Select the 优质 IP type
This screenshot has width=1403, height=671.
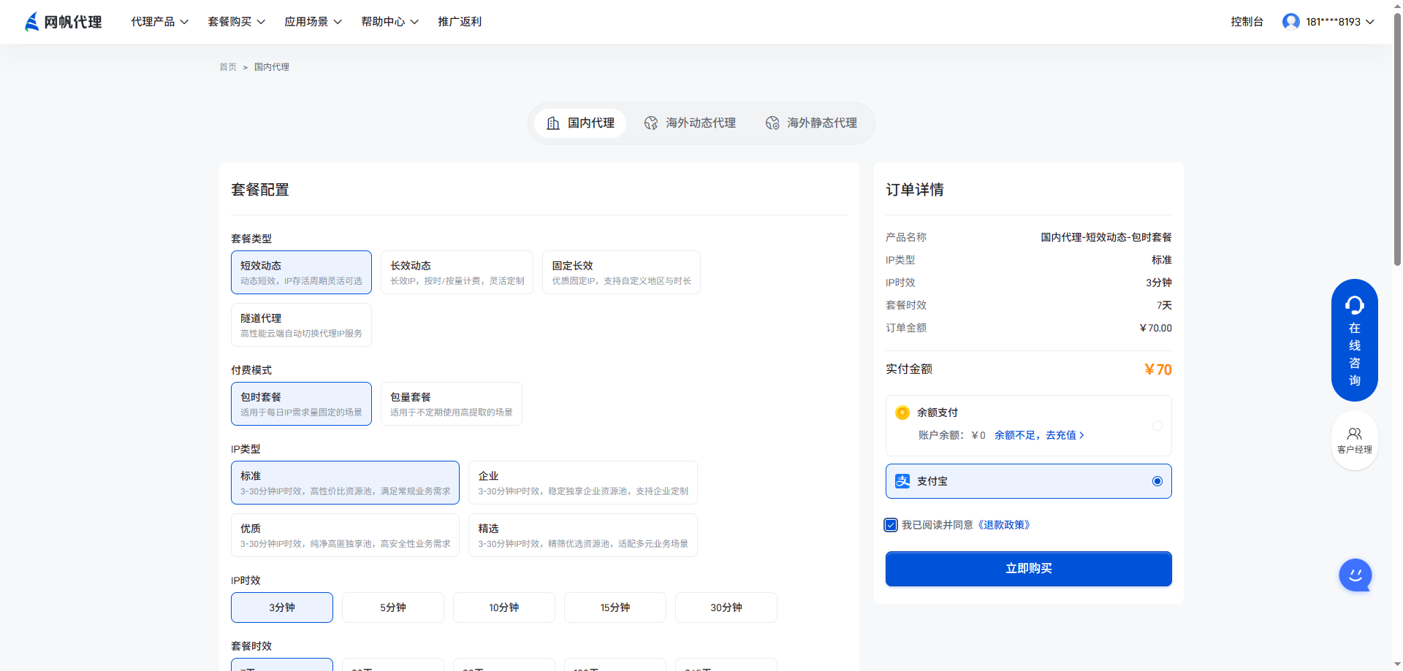(x=345, y=535)
